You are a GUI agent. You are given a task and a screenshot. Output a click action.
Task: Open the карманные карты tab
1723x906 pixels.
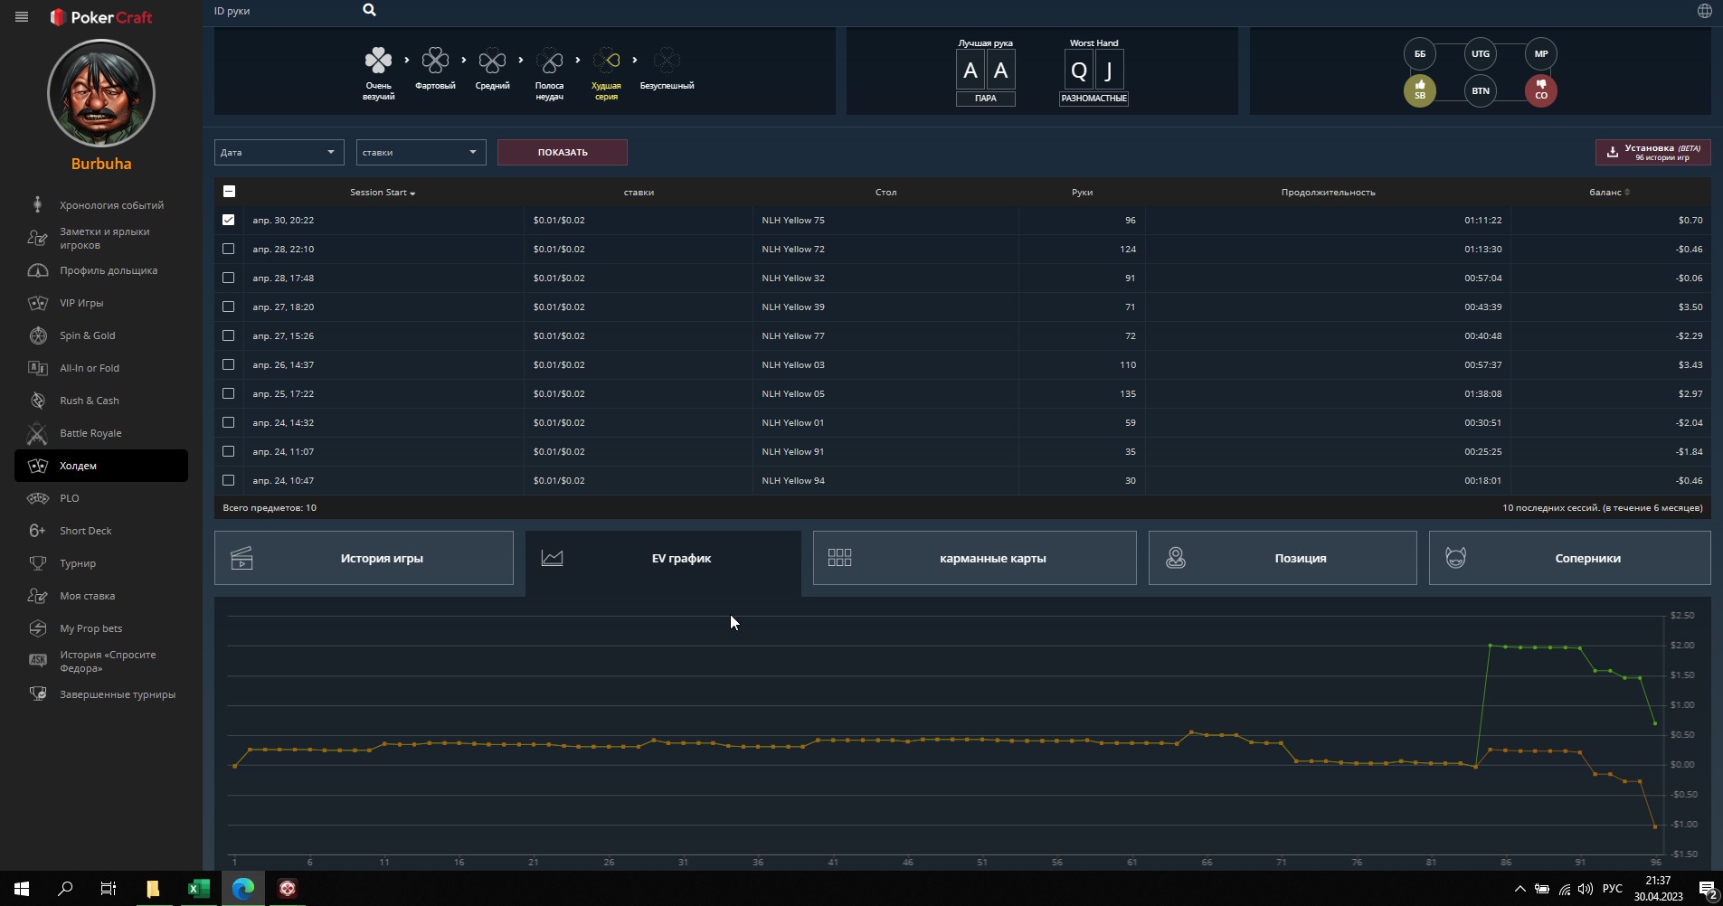coord(974,558)
